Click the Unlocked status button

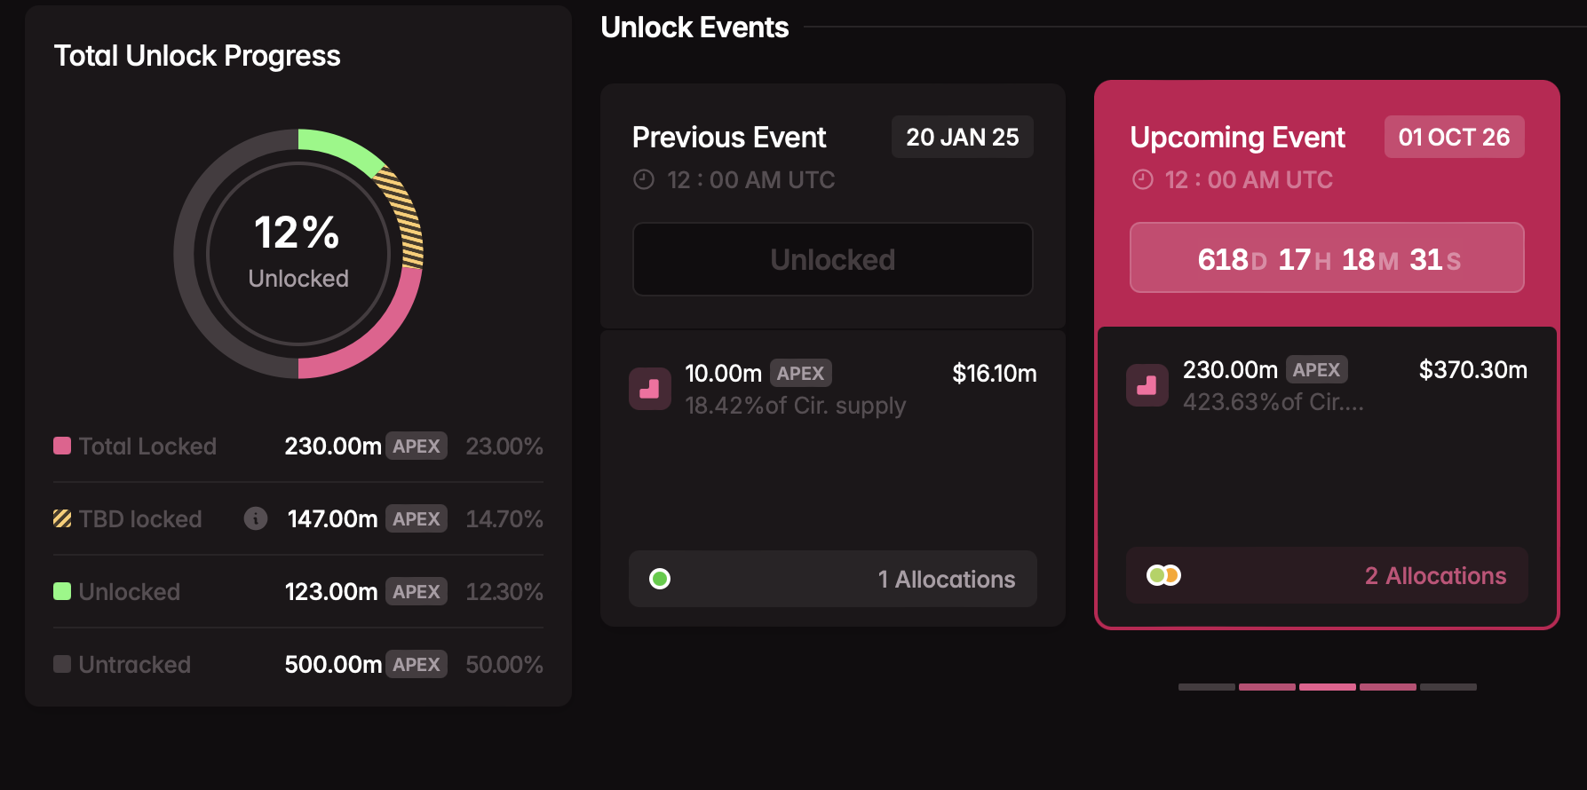(832, 259)
